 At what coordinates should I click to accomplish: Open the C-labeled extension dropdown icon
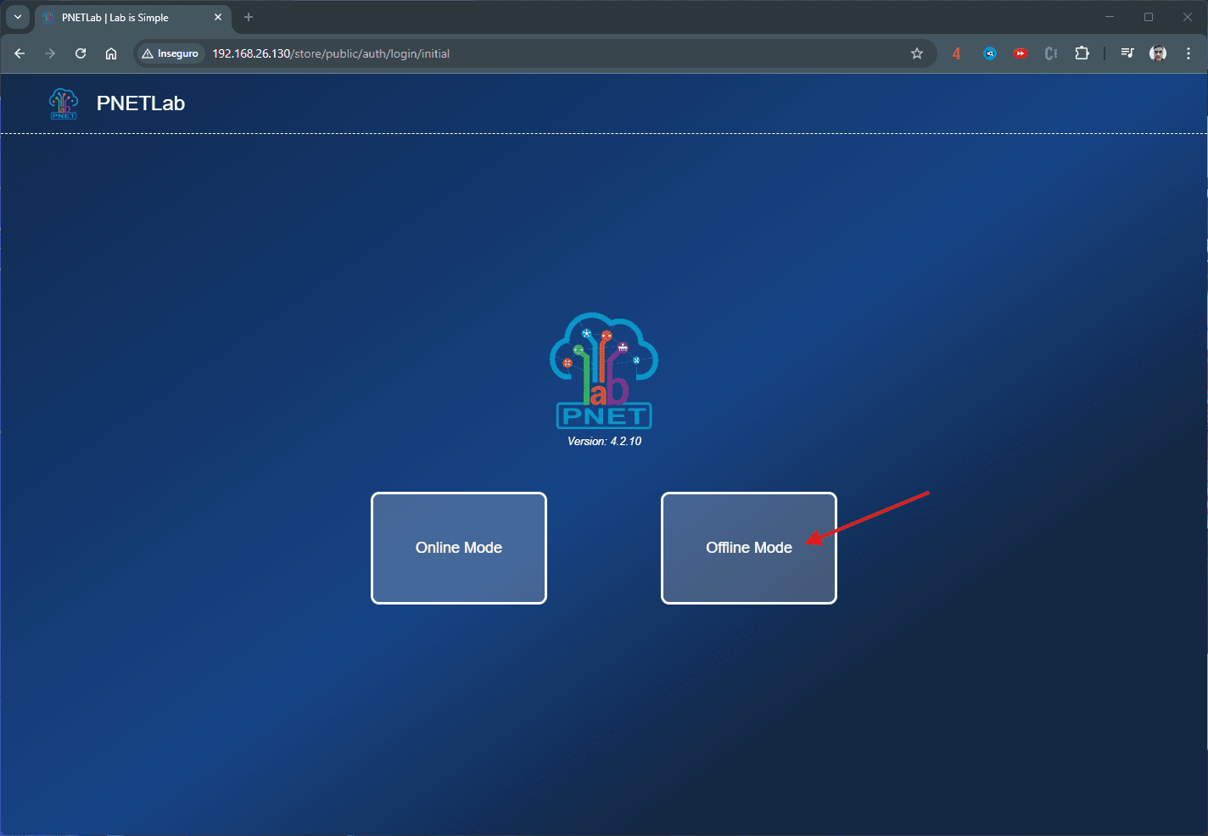(x=1050, y=53)
